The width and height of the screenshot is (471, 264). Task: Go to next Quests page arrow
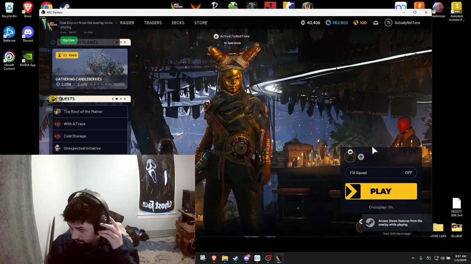(x=125, y=99)
